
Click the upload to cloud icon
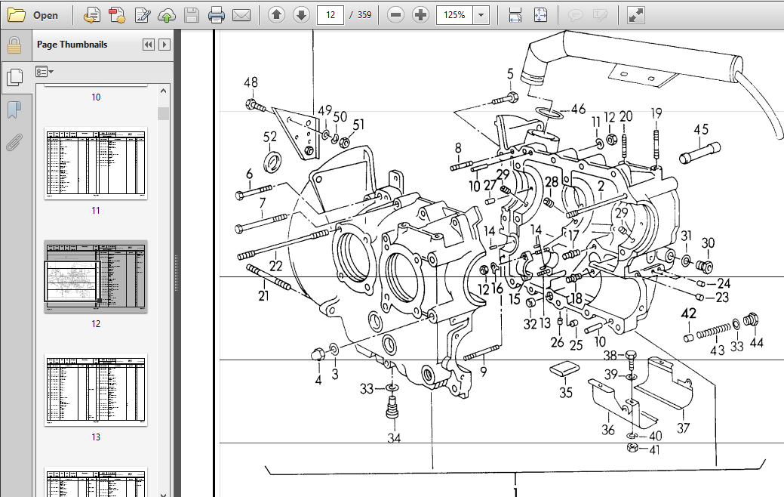pyautogui.click(x=167, y=15)
